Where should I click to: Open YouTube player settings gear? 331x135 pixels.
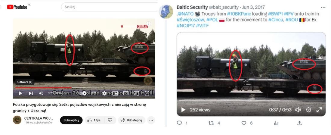click(x=104, y=93)
